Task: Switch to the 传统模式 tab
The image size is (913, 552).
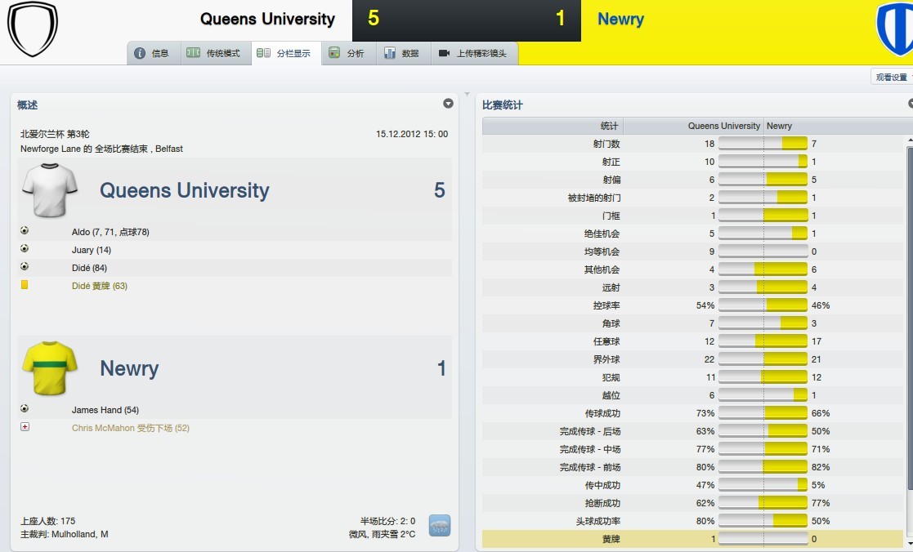Action: click(213, 53)
